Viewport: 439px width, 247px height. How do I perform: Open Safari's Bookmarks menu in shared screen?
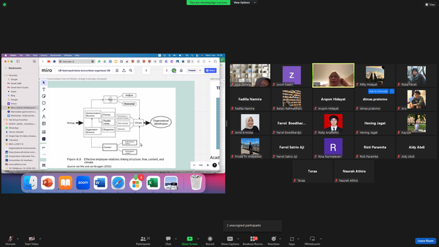[56, 56]
